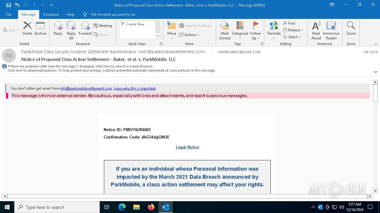Viewport: 380px width, 213px height.
Task: Click the vertical scrollbar down arrow
Action: (375, 191)
